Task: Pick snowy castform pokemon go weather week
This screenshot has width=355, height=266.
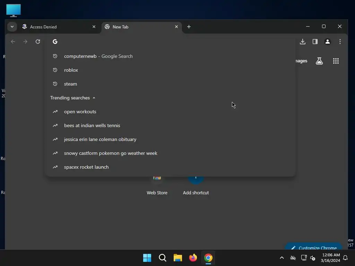Action: click(171, 153)
